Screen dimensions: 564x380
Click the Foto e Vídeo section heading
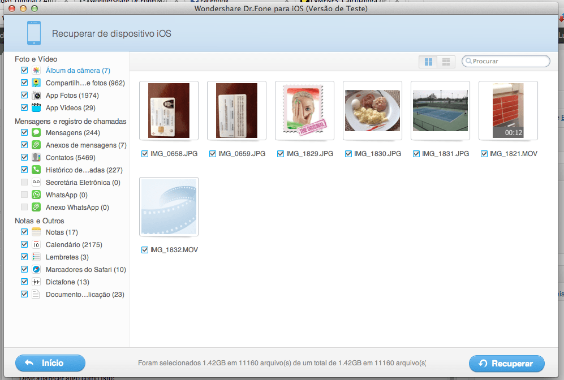[x=36, y=59]
